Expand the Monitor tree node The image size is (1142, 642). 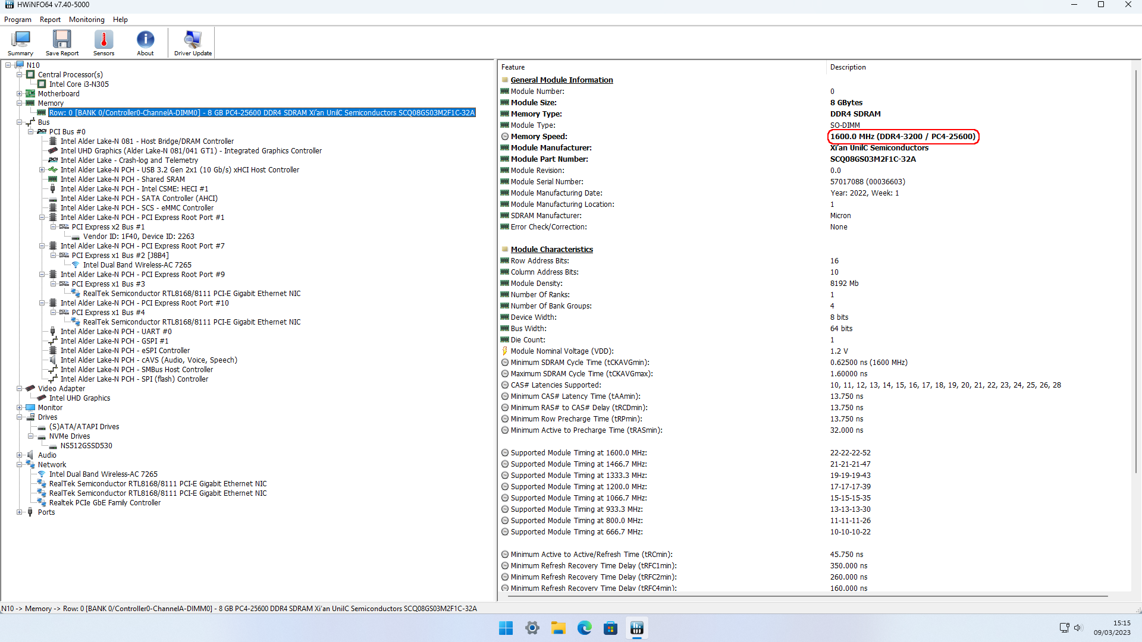click(x=20, y=408)
